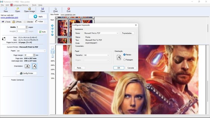The image size is (210, 118).
Task: Click the fit width zoom icon
Action: 53,52
